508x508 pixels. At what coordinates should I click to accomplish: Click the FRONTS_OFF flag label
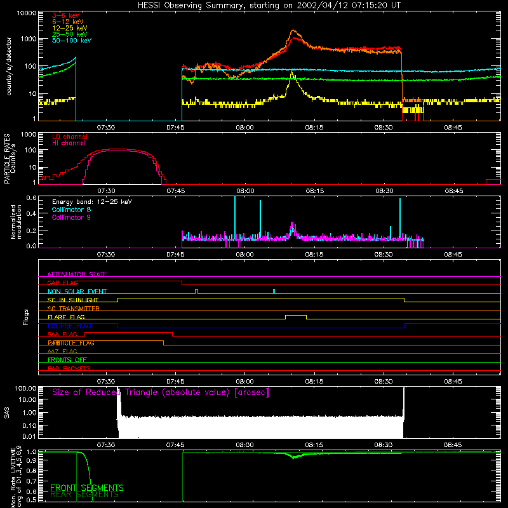[67, 360]
